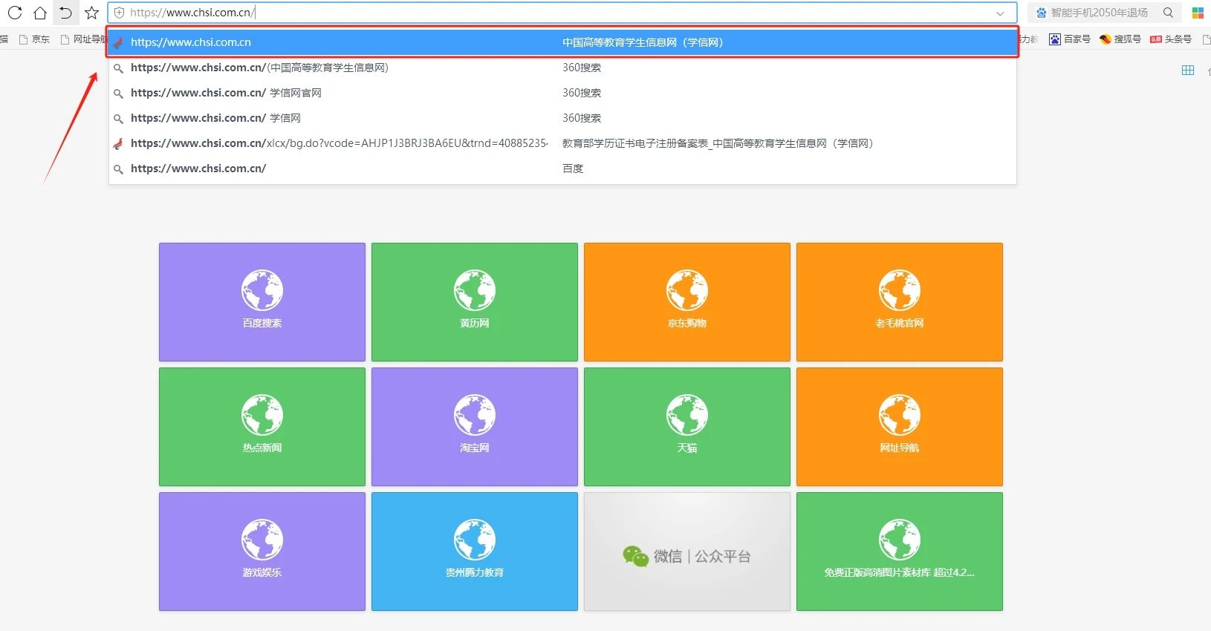Open the 网址导航 orange tile
This screenshot has width=1211, height=631.
tap(900, 427)
